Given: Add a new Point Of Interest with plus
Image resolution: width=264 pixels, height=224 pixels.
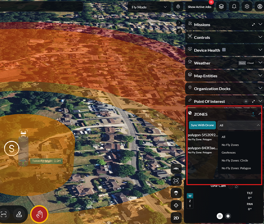Looking at the screenshot, I should click(246, 101).
